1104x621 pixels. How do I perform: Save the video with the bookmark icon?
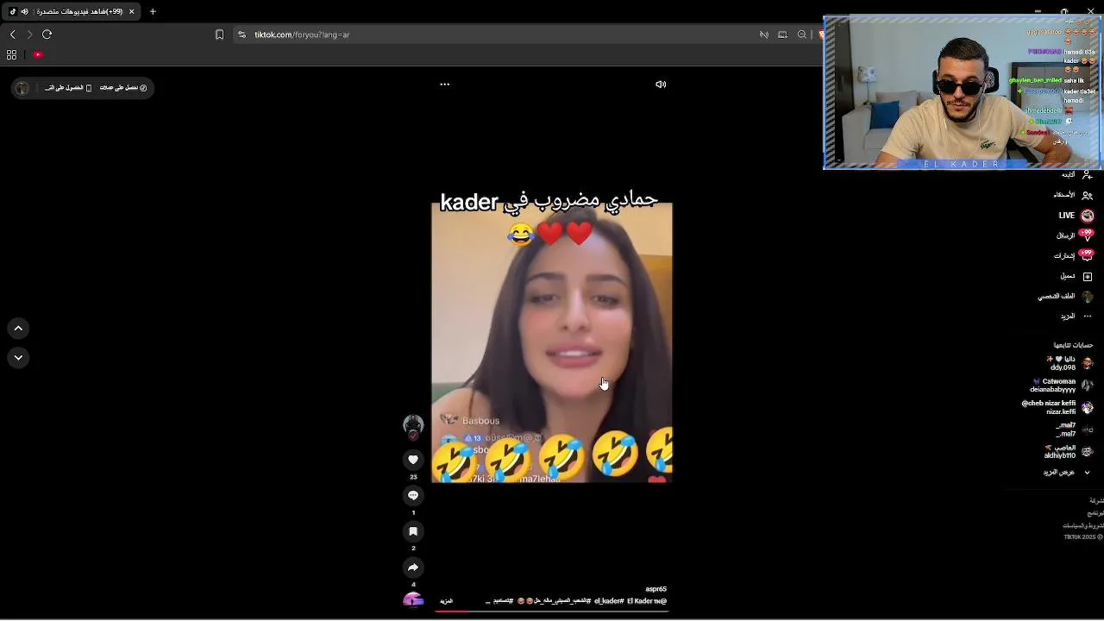click(x=413, y=531)
